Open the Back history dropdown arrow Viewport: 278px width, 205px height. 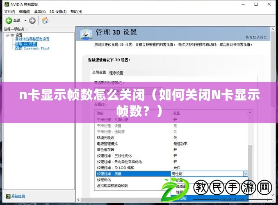point(25,20)
